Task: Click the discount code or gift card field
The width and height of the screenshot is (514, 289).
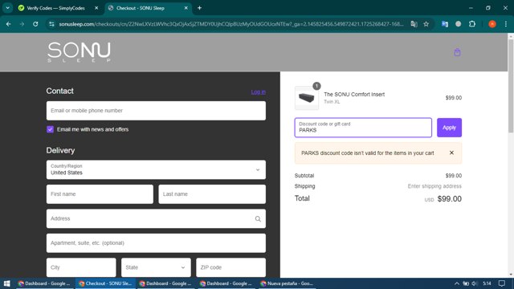Action: point(363,128)
